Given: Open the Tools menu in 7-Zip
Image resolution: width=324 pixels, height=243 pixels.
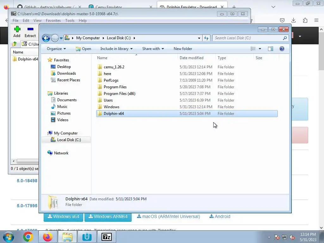Looking at the screenshot, I should (70, 21).
